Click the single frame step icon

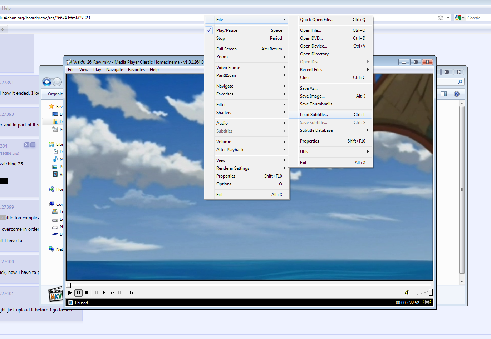pyautogui.click(x=132, y=293)
